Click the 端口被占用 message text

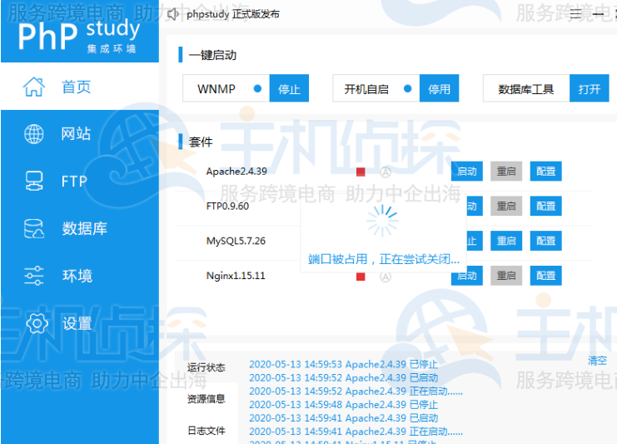click(384, 259)
